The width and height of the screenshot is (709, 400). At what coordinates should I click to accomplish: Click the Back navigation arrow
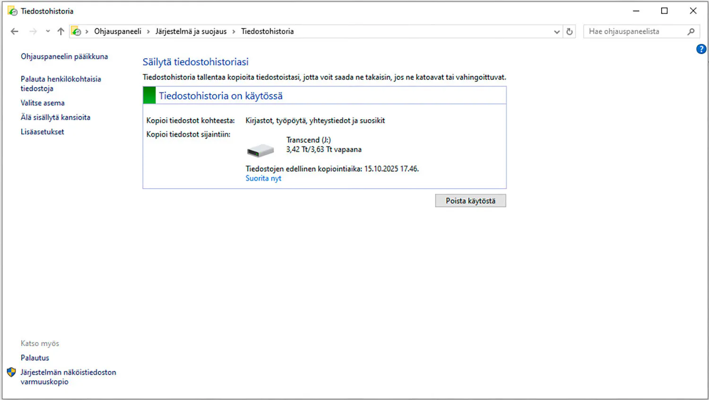pyautogui.click(x=15, y=31)
